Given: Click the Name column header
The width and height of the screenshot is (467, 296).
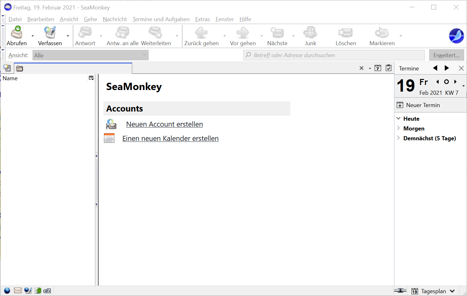Looking at the screenshot, I should (x=44, y=78).
